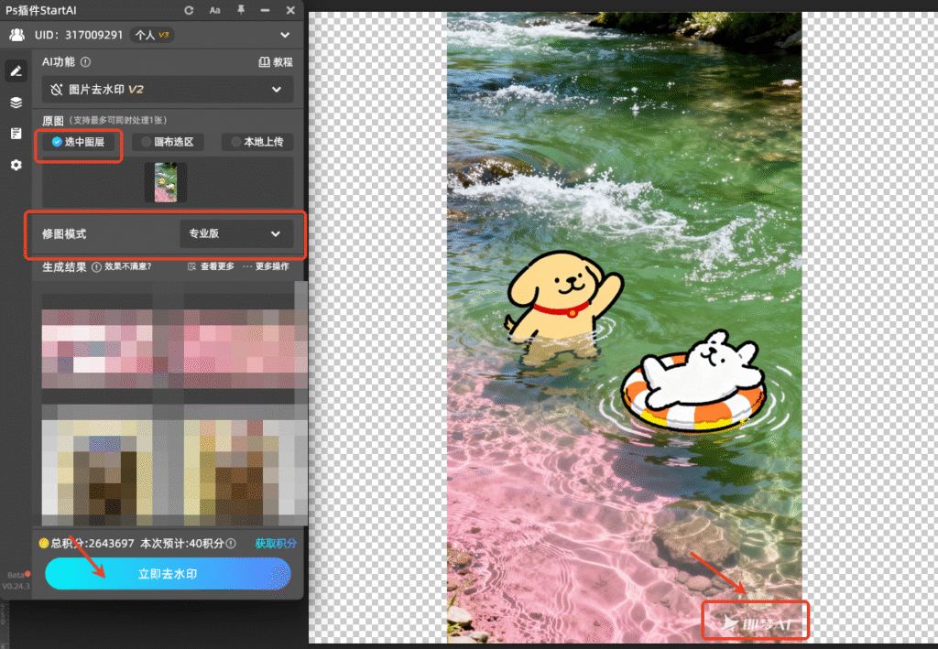Click the Aa font size icon

214,10
